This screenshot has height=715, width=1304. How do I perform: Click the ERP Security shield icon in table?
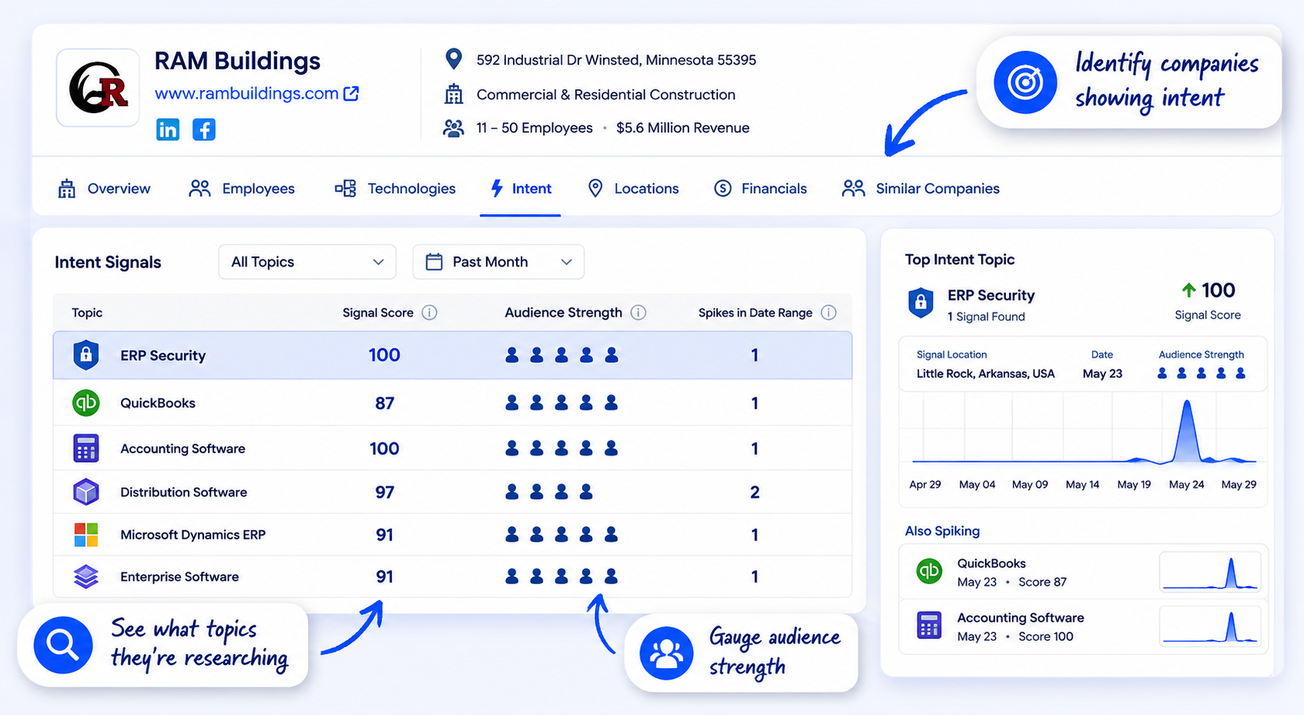[x=86, y=355]
